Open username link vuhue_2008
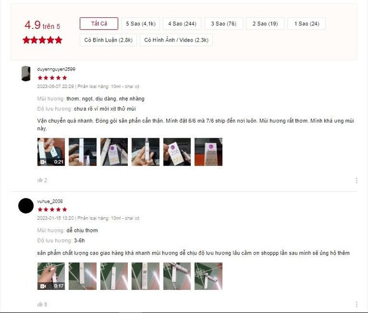The height and width of the screenshot is (313, 368). (50, 201)
